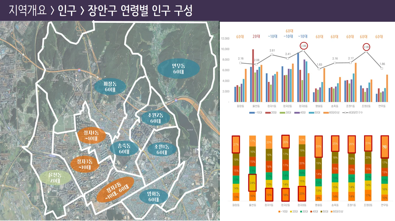The image size is (395, 221).
Task: Click the circled 2.86 household-size value
Action: tap(304, 46)
